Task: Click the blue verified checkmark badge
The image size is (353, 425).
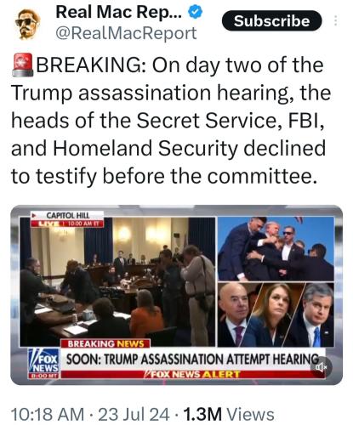Action: (x=196, y=12)
